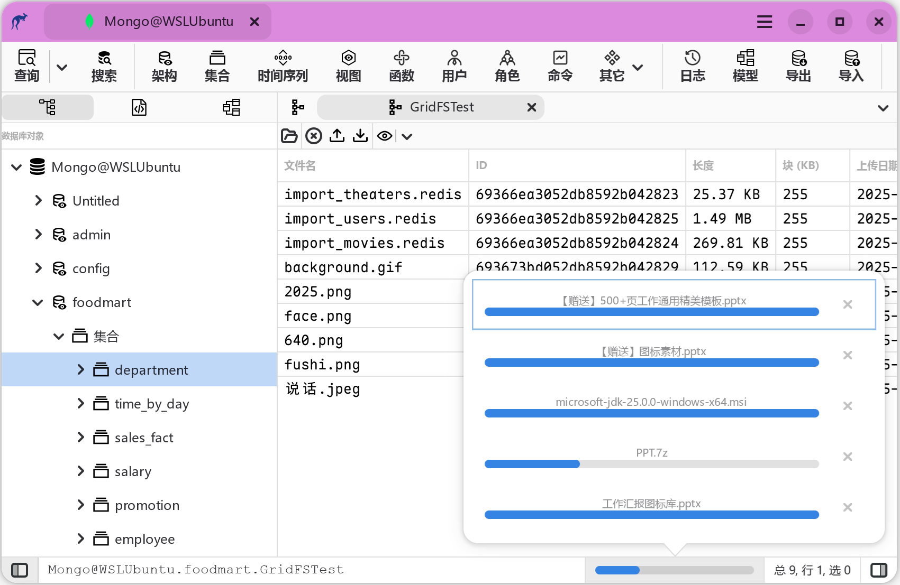
Task: Open the 时间序列 (time series) tool
Action: [x=283, y=66]
